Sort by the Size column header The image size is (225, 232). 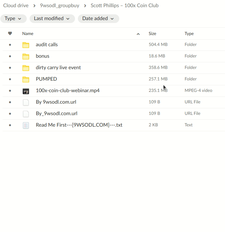(152, 34)
